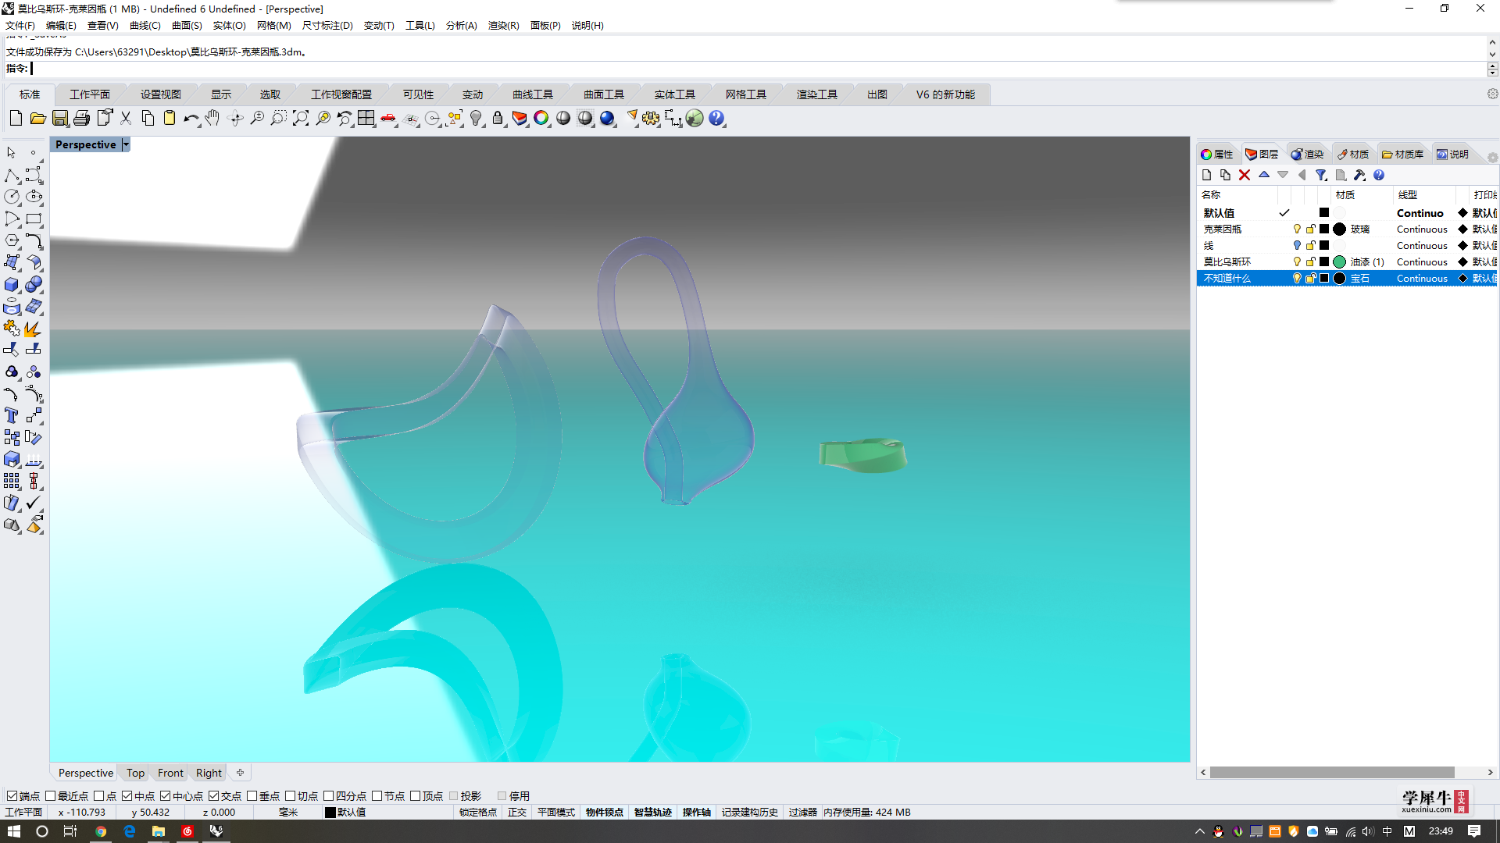Image resolution: width=1500 pixels, height=843 pixels.
Task: Open the layer filter funnel
Action: tap(1321, 175)
